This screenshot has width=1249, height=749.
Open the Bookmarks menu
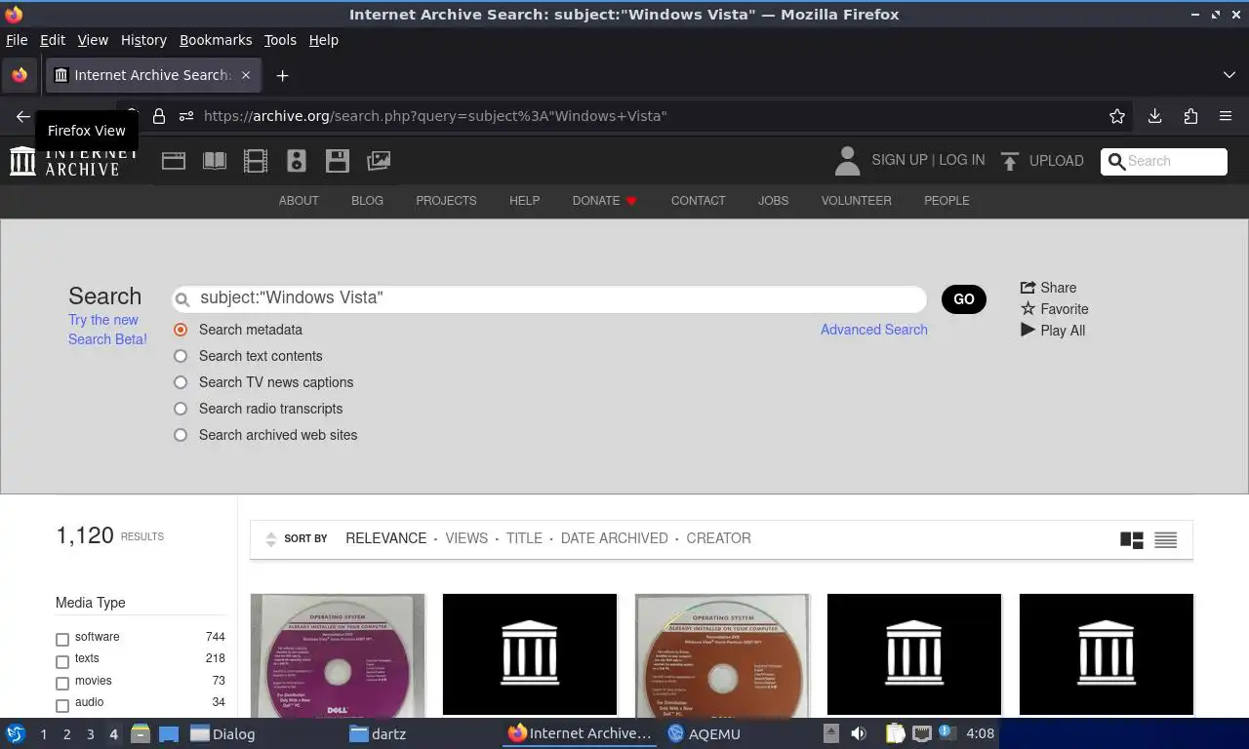point(216,40)
